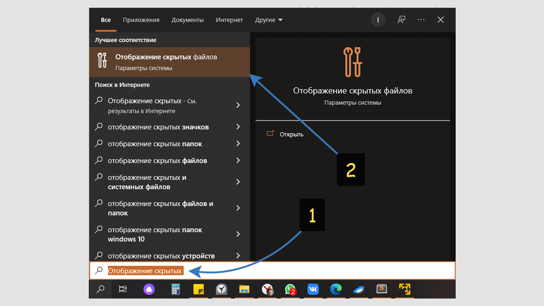544x306 pixels.
Task: Switch to the Все tab
Action: (x=106, y=20)
